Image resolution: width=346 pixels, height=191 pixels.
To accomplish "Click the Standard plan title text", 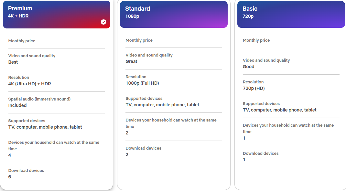I will pos(137,9).
